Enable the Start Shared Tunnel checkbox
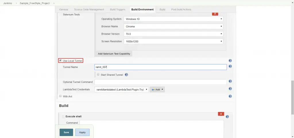Screen dimensions: 294x138 [x=98, y=75]
